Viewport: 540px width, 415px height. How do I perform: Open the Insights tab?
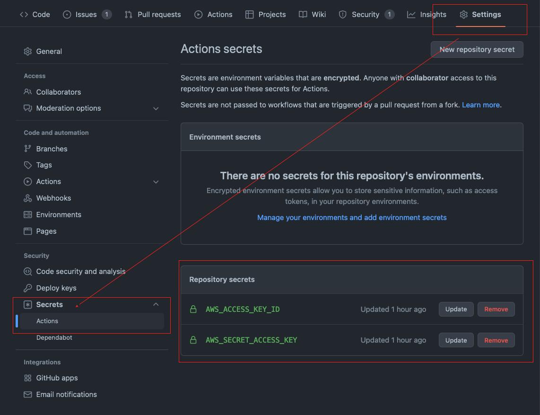427,15
